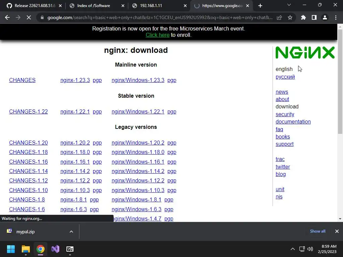This screenshot has height=257, width=343.
Task: Open Visual Studio from the taskbar
Action: tap(55, 249)
